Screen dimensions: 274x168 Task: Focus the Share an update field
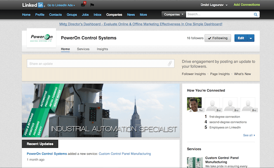click(101, 63)
